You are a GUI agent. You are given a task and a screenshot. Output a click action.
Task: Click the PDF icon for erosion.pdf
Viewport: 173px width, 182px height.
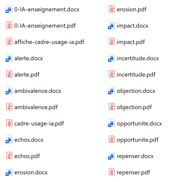coord(112,9)
